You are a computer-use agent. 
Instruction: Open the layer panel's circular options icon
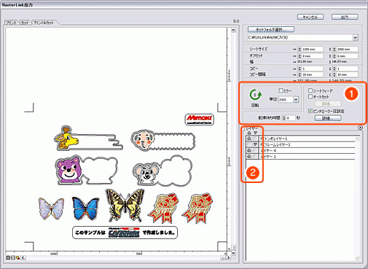tap(360, 128)
